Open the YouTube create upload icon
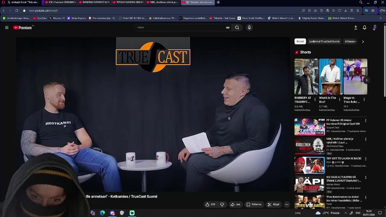The image size is (386, 217). (x=356, y=27)
